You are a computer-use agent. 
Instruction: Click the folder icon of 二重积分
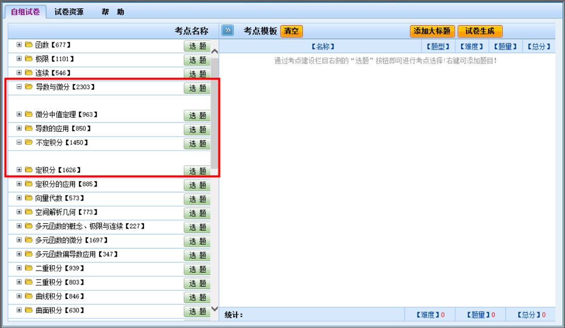pyautogui.click(x=29, y=268)
